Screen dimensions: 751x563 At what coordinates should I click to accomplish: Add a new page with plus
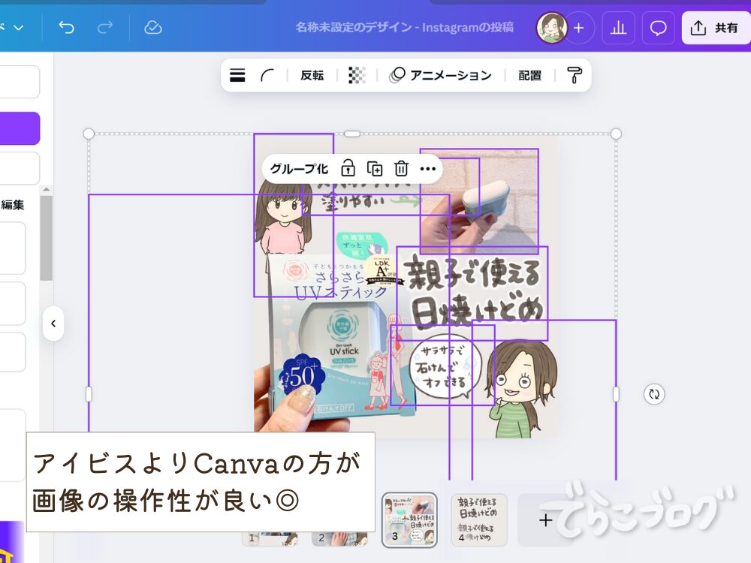[545, 520]
